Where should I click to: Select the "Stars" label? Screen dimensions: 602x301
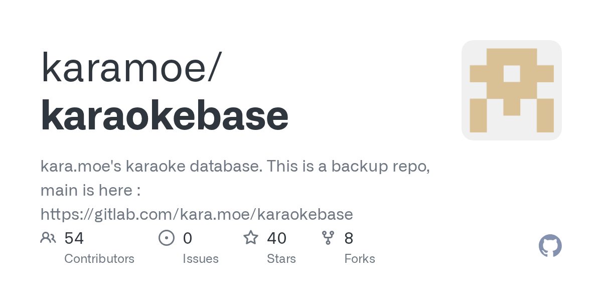point(281,259)
